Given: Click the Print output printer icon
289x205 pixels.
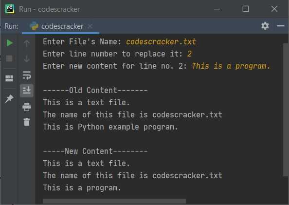Looking at the screenshot, I should (27, 107).
